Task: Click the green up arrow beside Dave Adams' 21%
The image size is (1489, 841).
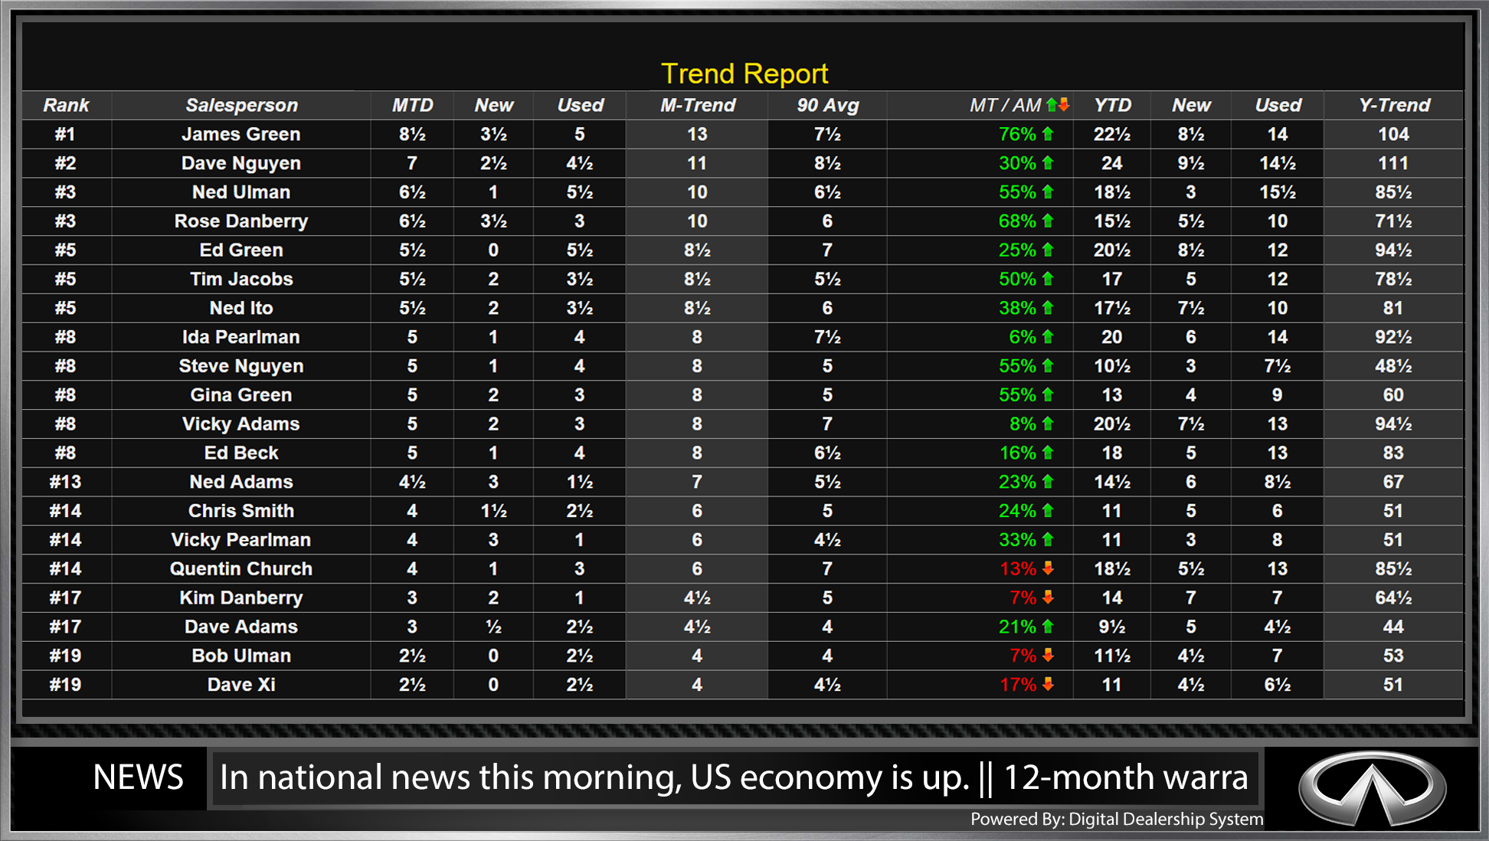Action: coord(1049,627)
